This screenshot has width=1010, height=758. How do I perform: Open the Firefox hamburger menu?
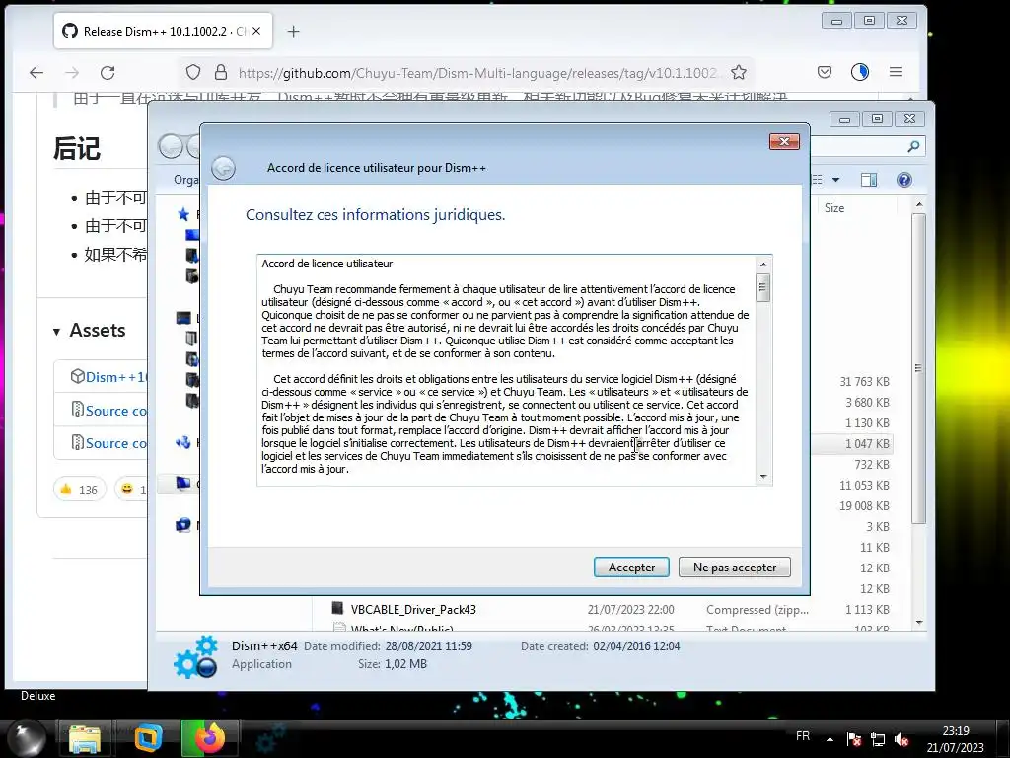pos(896,72)
